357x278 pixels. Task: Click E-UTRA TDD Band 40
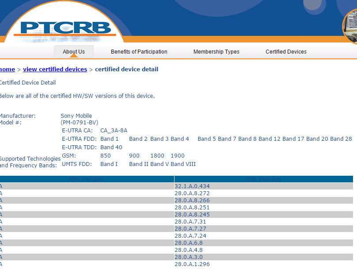[x=111, y=147]
